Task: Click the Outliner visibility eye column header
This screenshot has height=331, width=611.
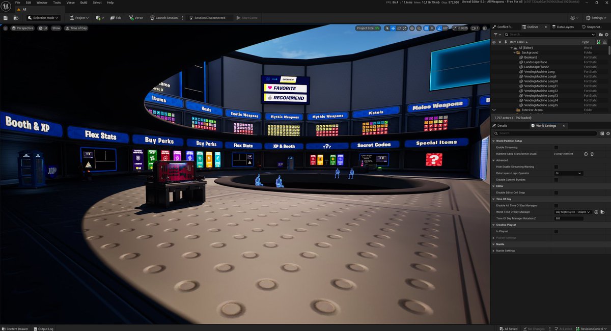Action: coord(493,42)
